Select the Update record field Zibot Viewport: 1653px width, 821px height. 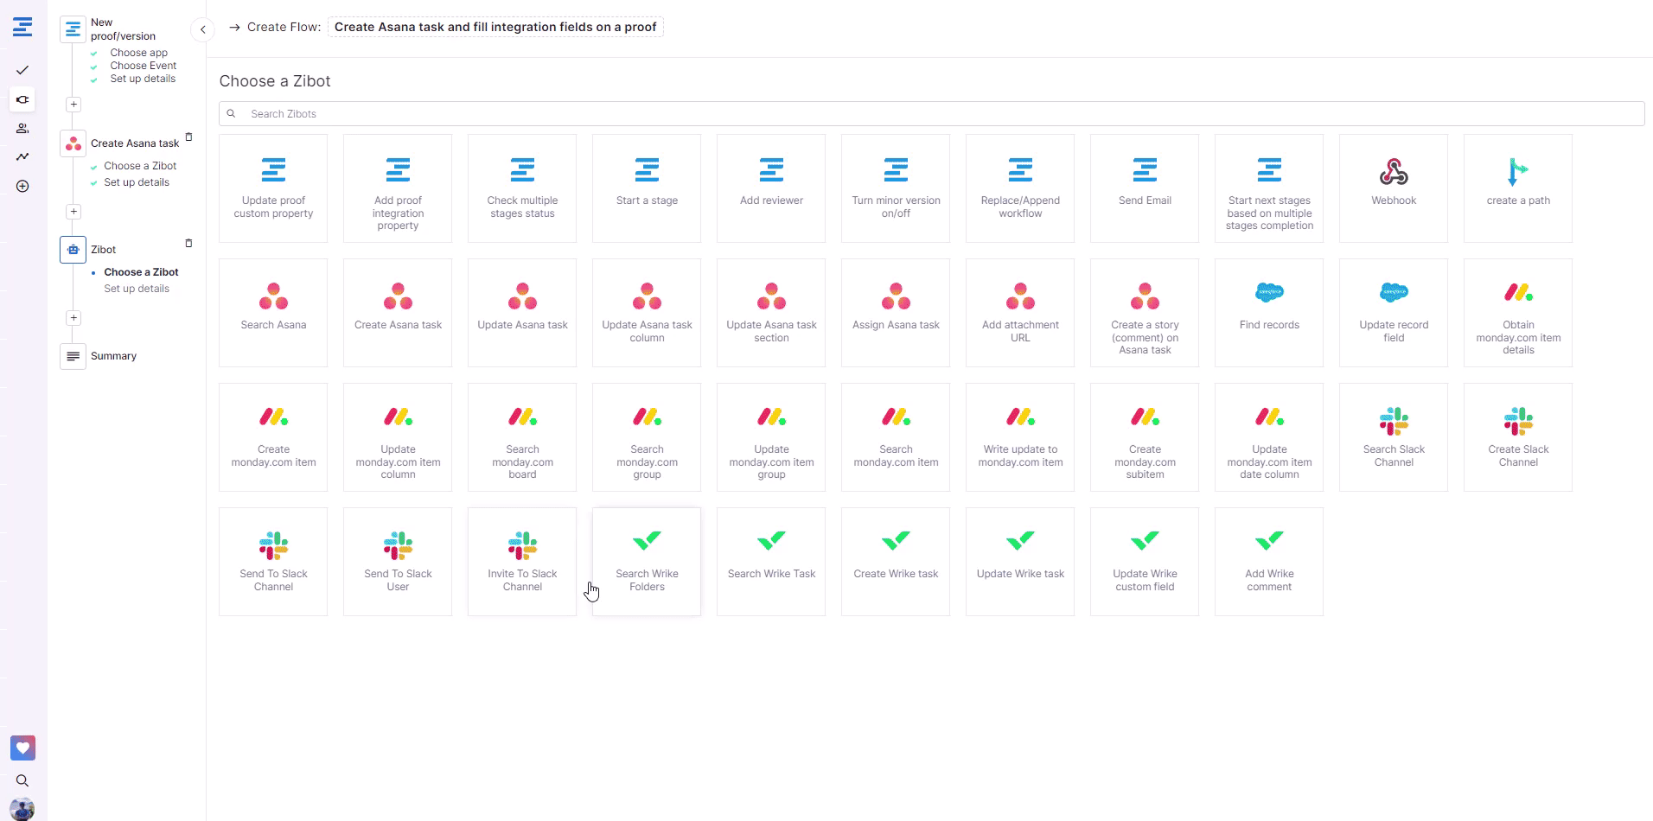pyautogui.click(x=1394, y=313)
